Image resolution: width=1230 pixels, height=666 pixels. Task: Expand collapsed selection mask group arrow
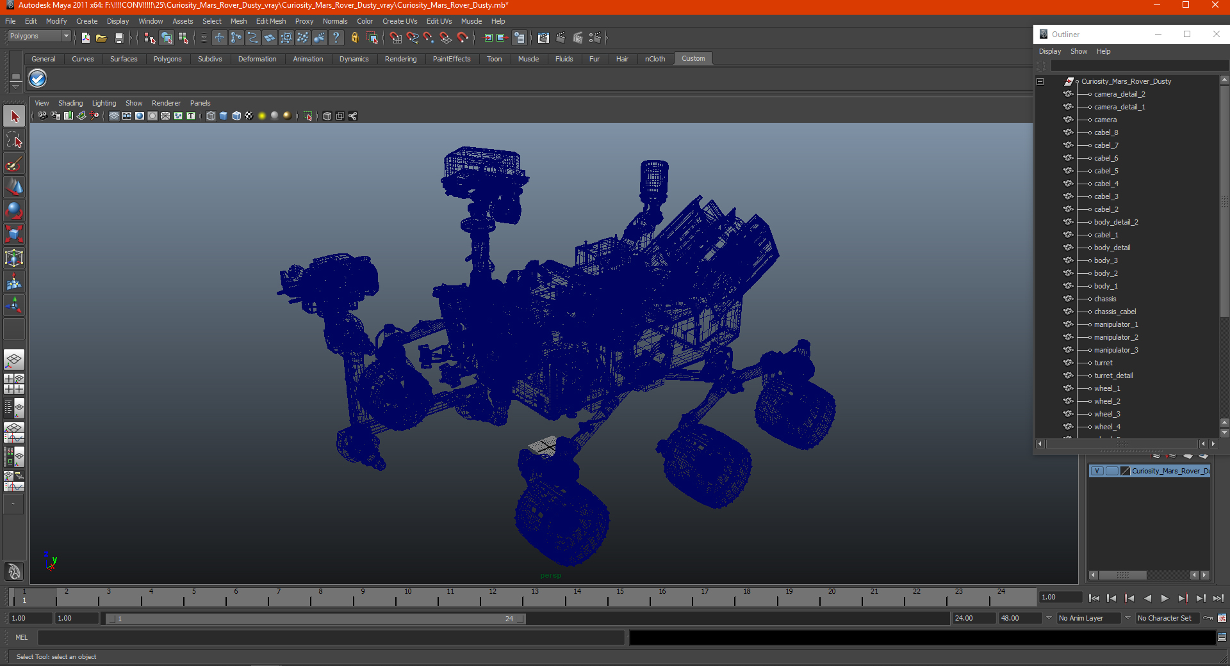pyautogui.click(x=132, y=38)
